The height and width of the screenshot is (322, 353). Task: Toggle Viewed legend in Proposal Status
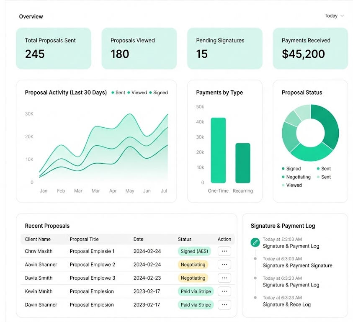coord(291,185)
